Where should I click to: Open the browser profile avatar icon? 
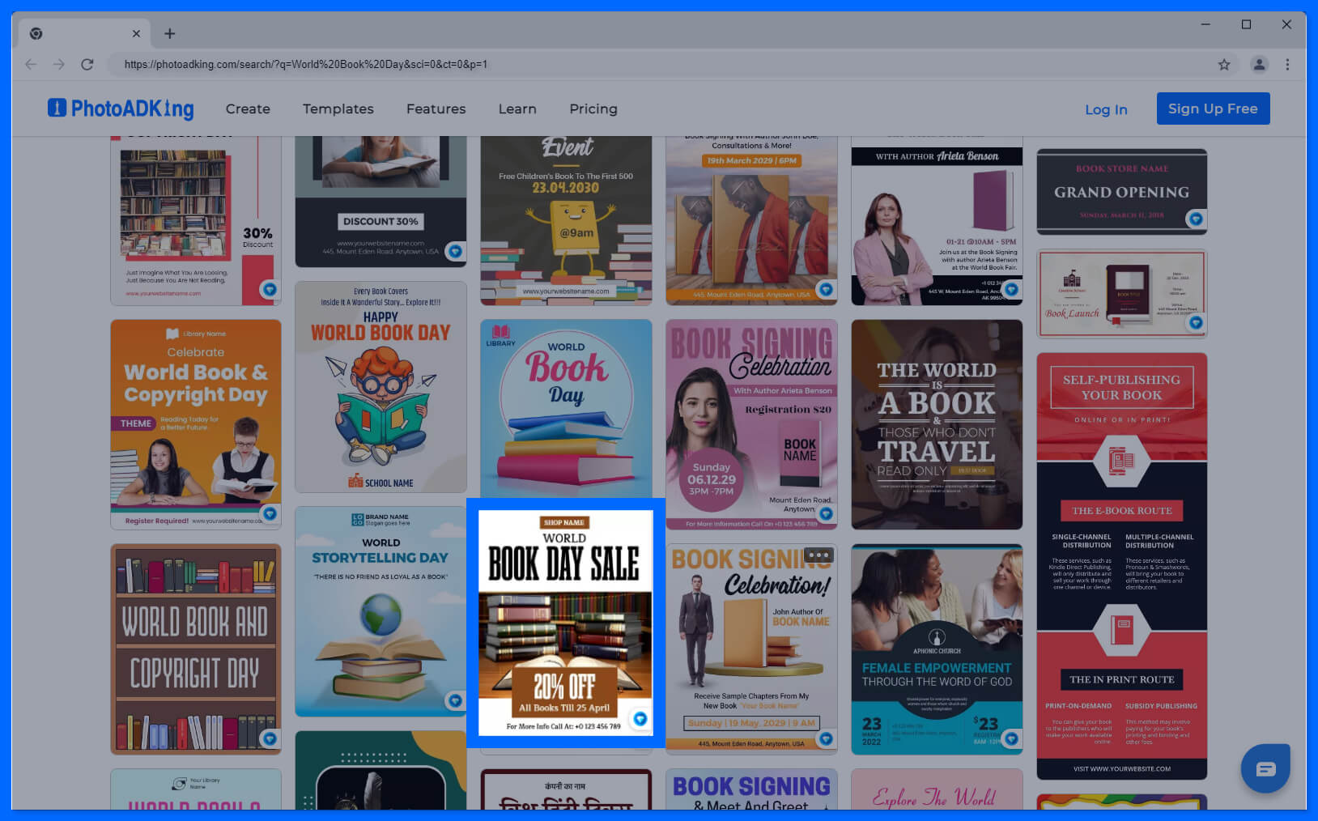pos(1259,65)
